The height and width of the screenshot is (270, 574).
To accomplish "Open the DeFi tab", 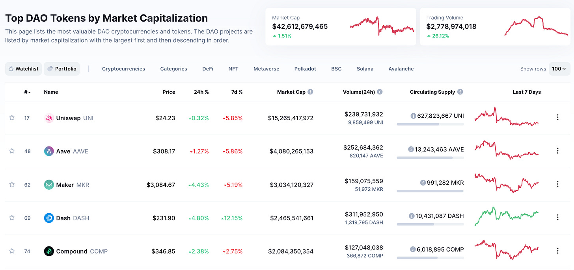I will pos(208,68).
